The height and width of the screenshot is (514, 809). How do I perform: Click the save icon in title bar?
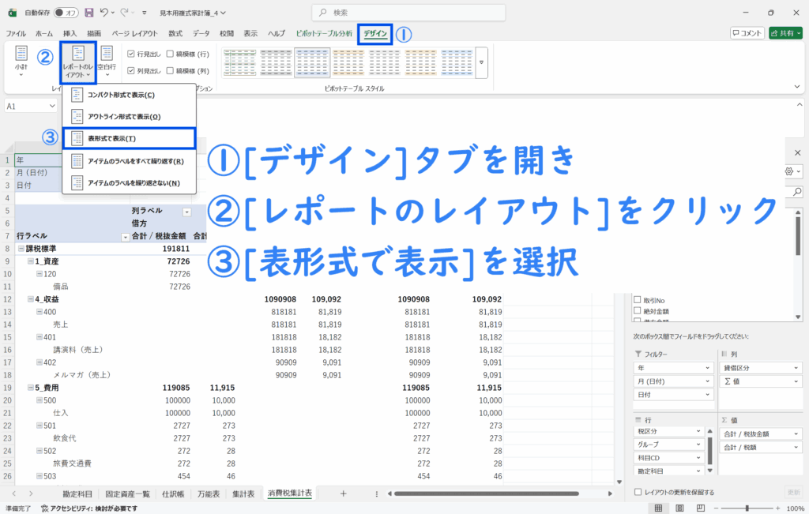[x=88, y=13]
